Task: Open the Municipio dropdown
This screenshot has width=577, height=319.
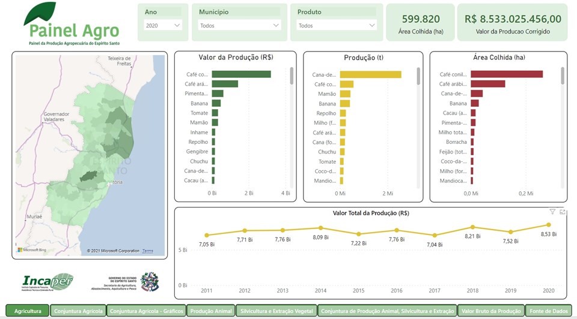Action: [239, 26]
